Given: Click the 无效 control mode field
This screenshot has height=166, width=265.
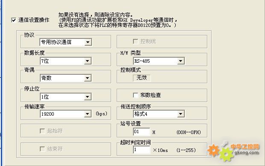Looking at the screenshot, I should 141,78.
